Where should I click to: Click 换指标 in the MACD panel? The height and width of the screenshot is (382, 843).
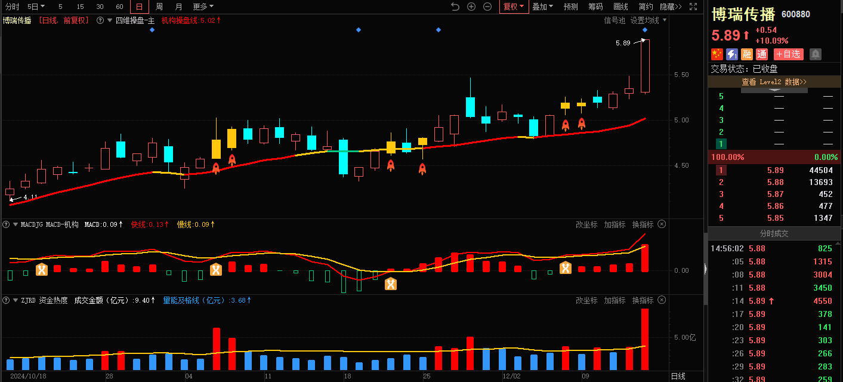click(643, 224)
